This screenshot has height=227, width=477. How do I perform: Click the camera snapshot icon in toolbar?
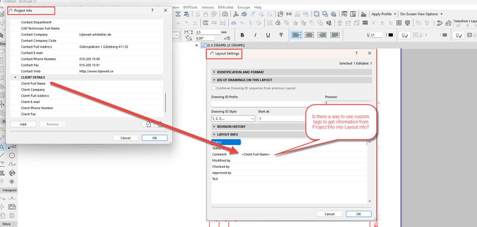225,14
